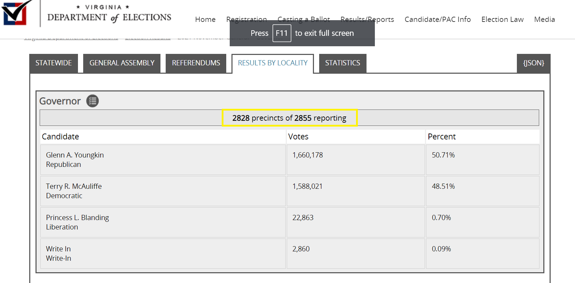This screenshot has width=575, height=283.
Task: Click the Governor race heading
Action: [x=60, y=101]
